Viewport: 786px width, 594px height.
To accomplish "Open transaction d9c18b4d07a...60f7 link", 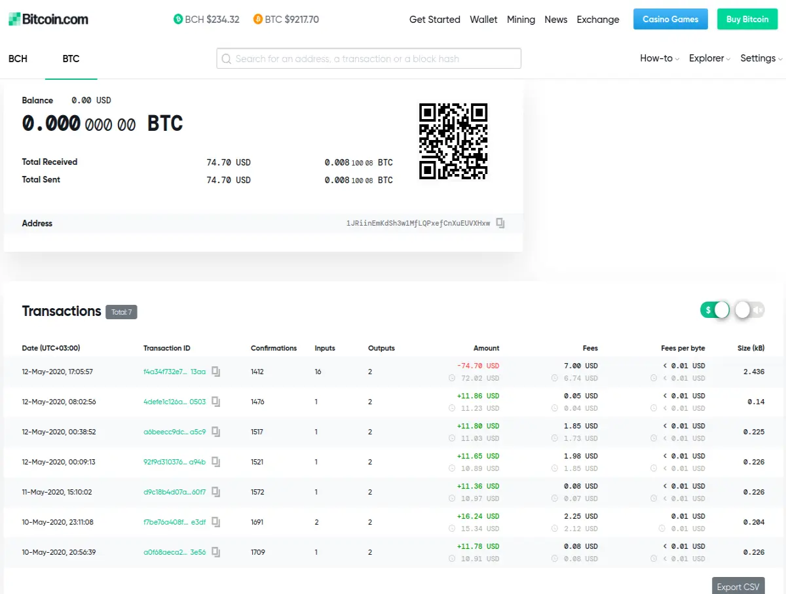I will pyautogui.click(x=174, y=492).
